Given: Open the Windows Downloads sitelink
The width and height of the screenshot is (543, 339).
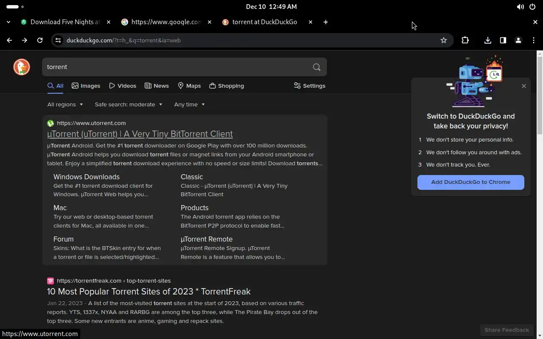Looking at the screenshot, I should [87, 177].
